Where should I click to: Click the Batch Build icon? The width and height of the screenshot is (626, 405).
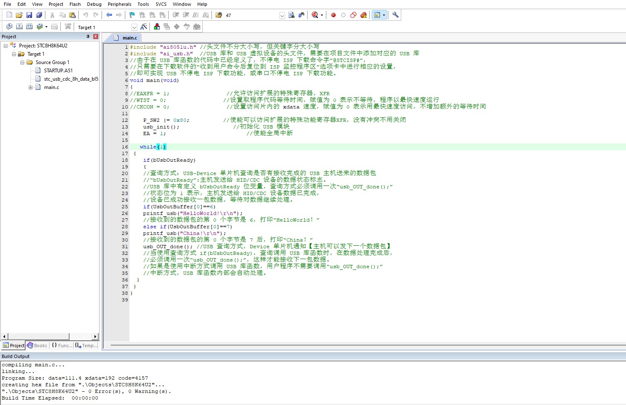[x=40, y=27]
